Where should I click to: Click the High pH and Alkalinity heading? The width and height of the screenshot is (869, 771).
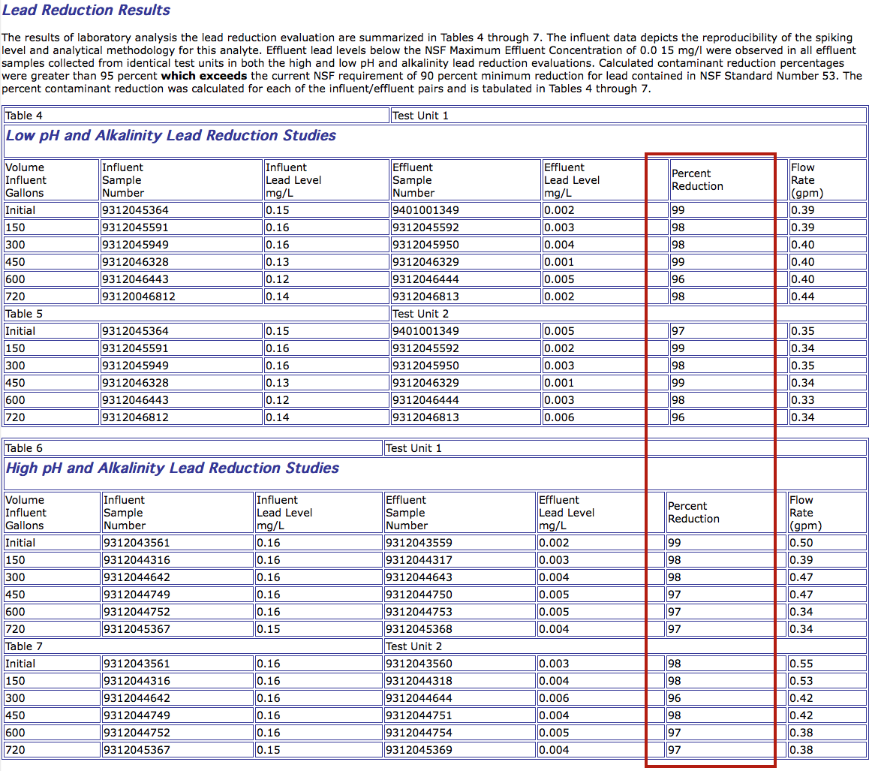(173, 468)
